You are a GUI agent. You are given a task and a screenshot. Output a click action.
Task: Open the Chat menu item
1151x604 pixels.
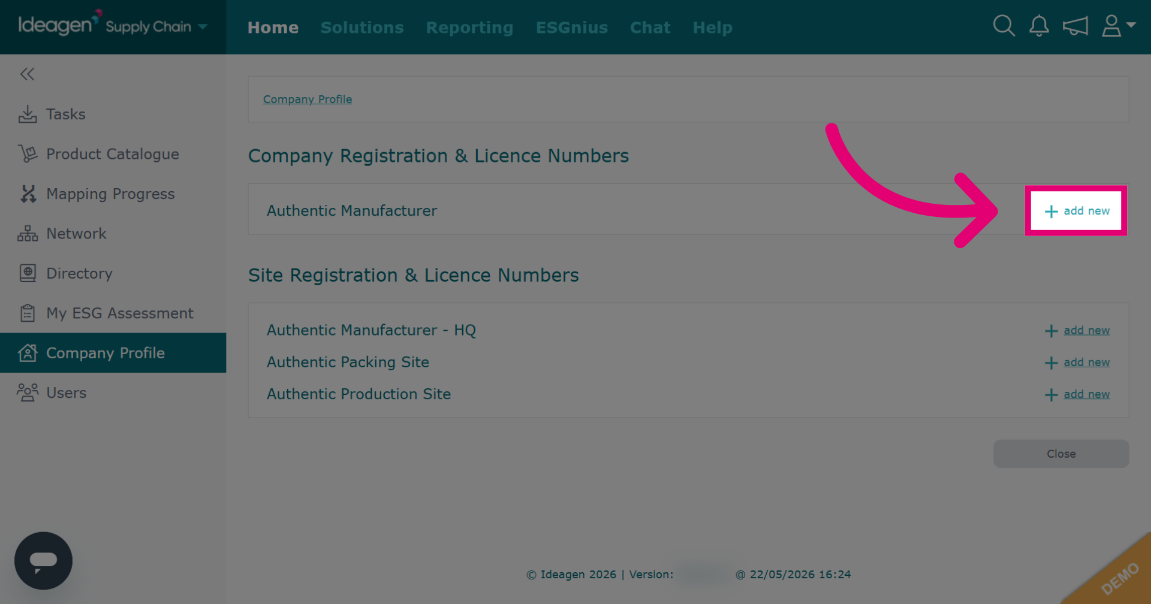tap(650, 28)
